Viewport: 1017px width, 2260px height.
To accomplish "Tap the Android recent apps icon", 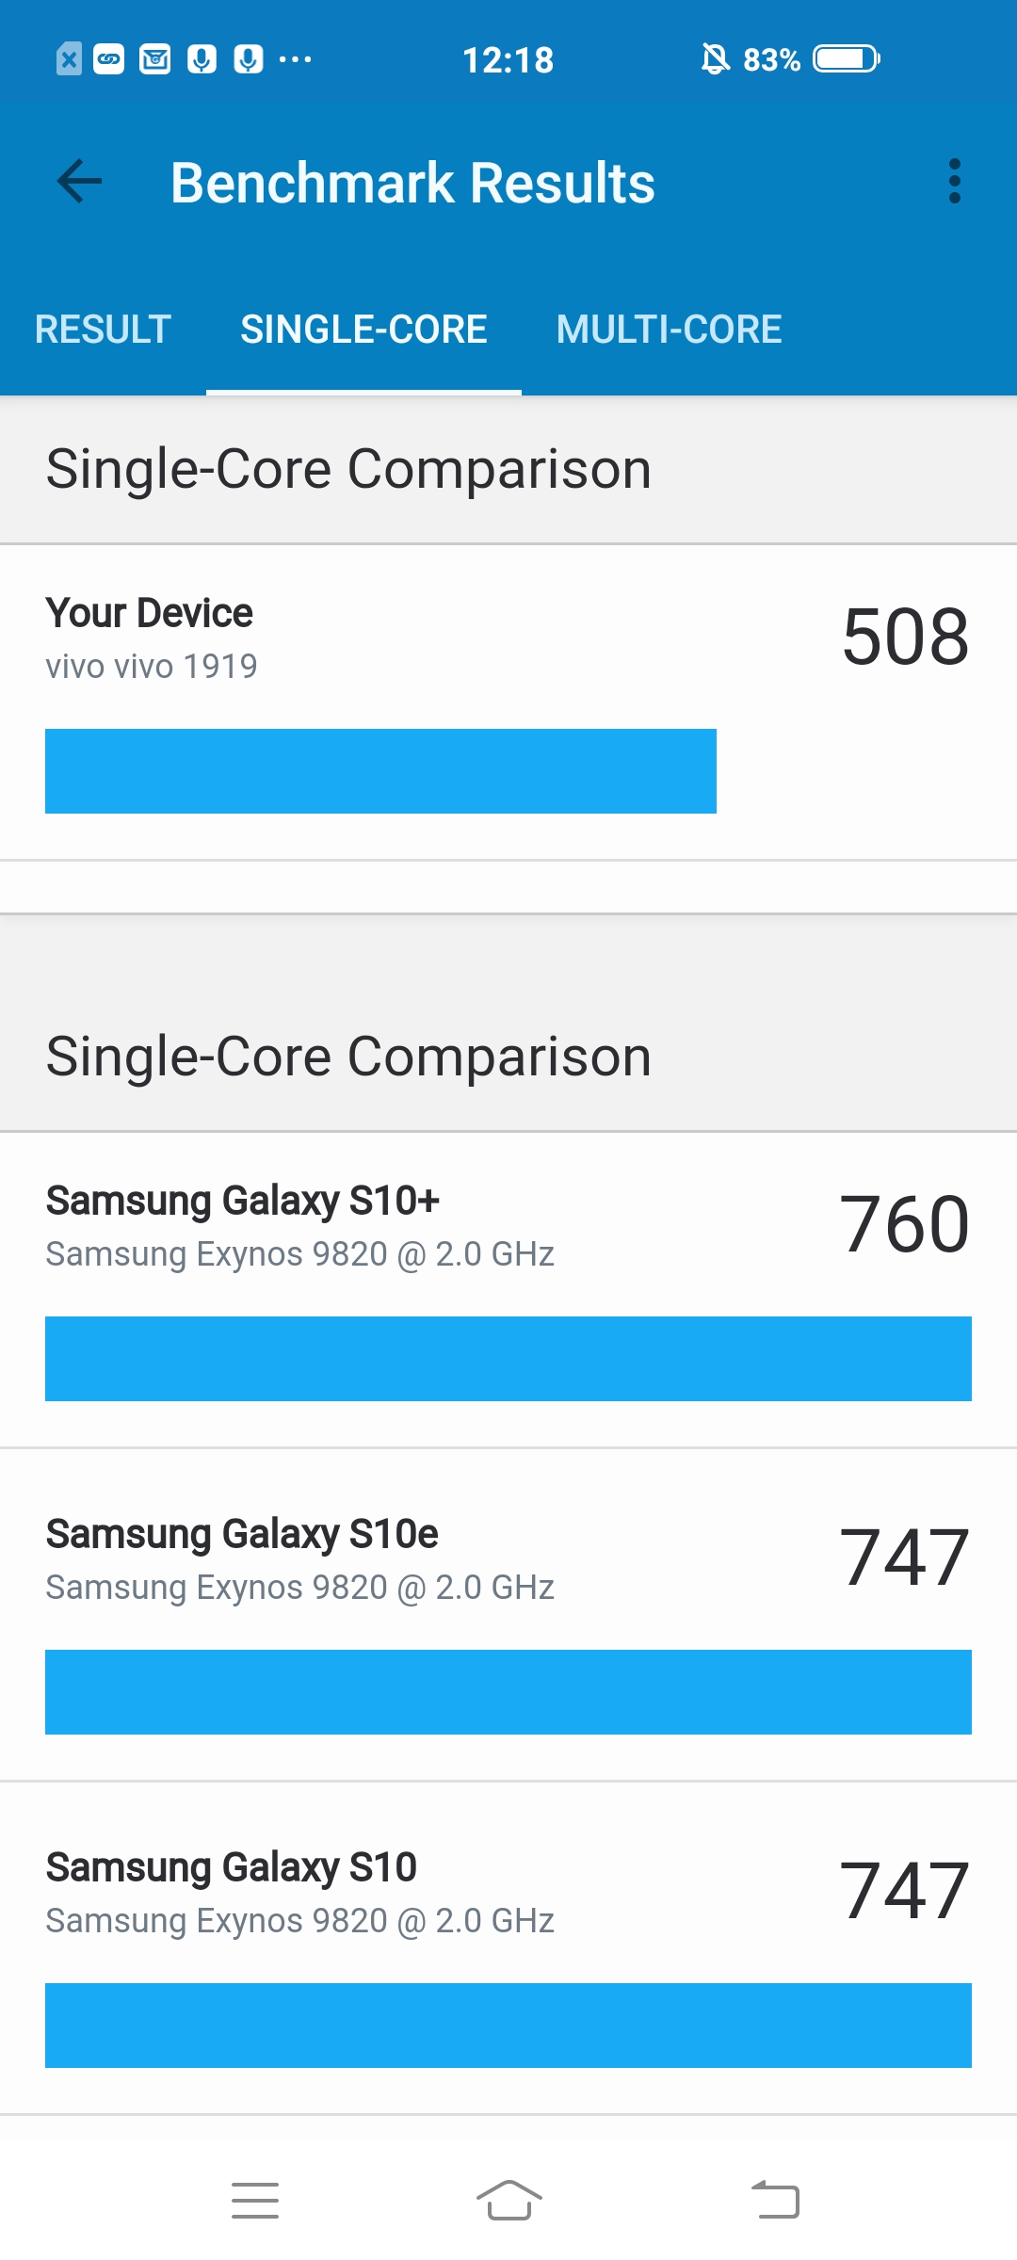I will (255, 2200).
